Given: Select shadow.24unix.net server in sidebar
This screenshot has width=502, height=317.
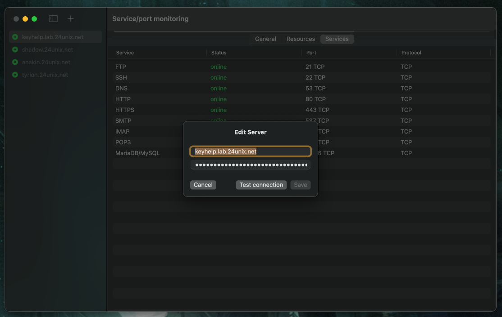Looking at the screenshot, I should 47,49.
